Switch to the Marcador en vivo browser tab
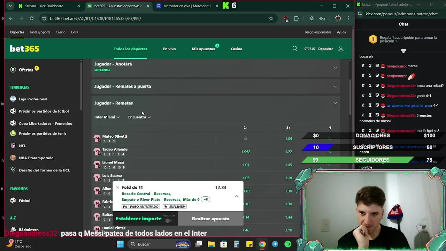The image size is (446, 251). 187,6
